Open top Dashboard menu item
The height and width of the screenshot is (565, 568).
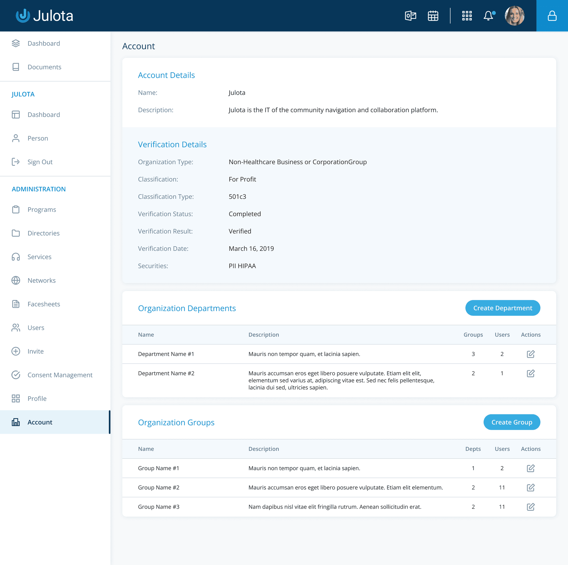55,43
